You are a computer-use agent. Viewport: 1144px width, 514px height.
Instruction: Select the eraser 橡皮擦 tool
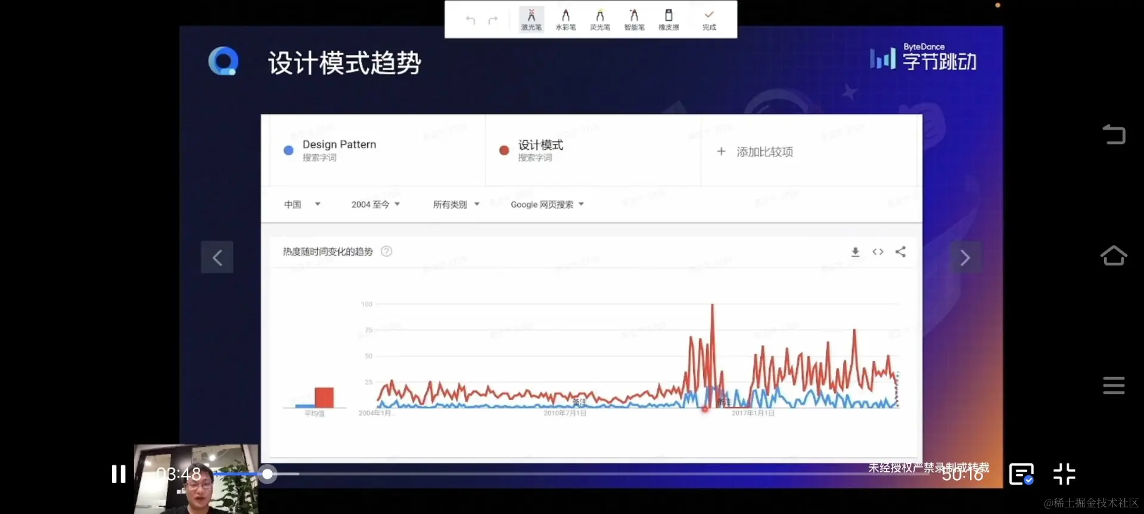pos(669,20)
